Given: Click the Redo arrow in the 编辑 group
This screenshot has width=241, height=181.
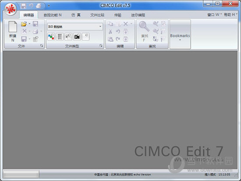Looking at the screenshot, I should [118, 39].
